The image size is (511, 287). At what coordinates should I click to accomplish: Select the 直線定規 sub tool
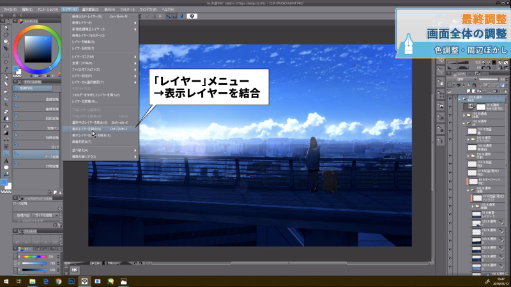click(36, 98)
